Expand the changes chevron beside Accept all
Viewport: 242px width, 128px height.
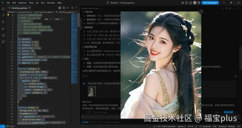point(235,112)
